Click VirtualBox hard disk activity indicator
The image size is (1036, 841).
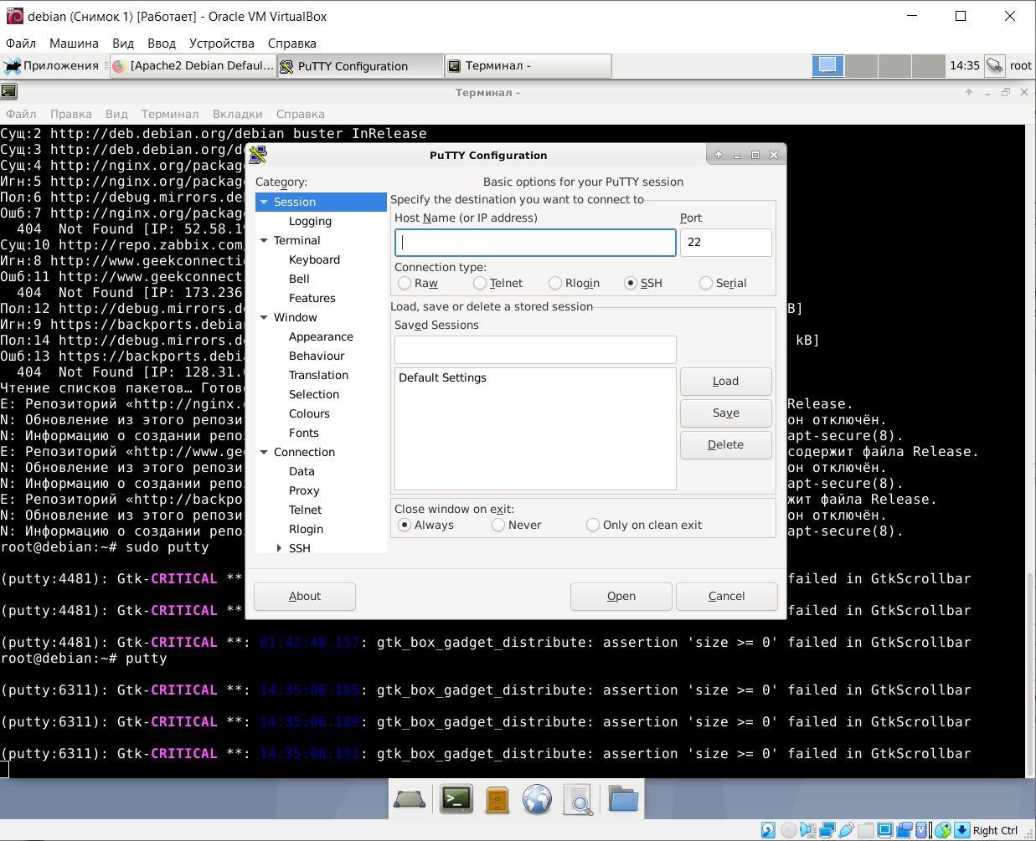[769, 830]
